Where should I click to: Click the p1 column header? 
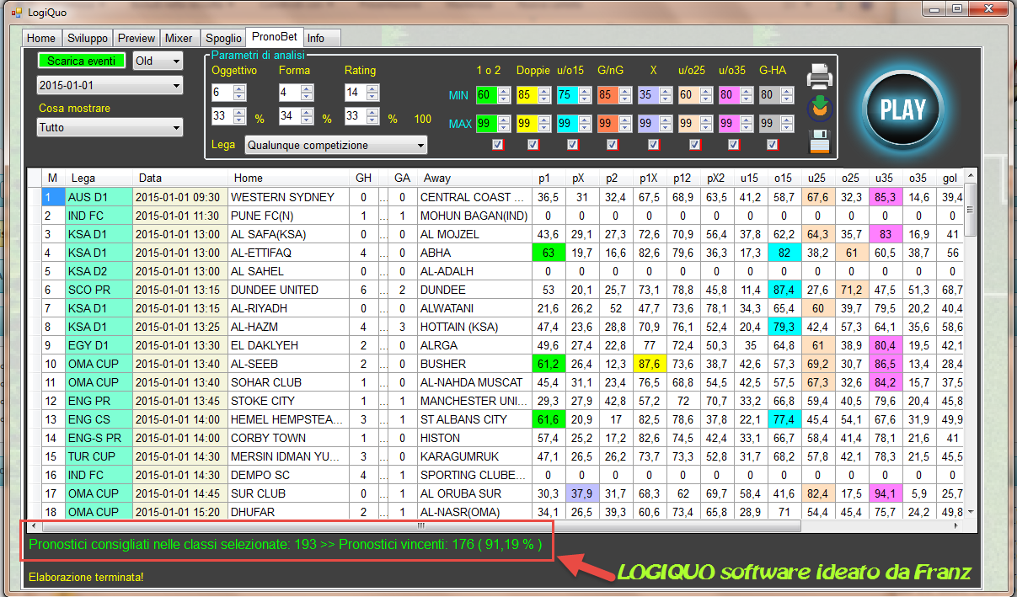click(x=549, y=178)
